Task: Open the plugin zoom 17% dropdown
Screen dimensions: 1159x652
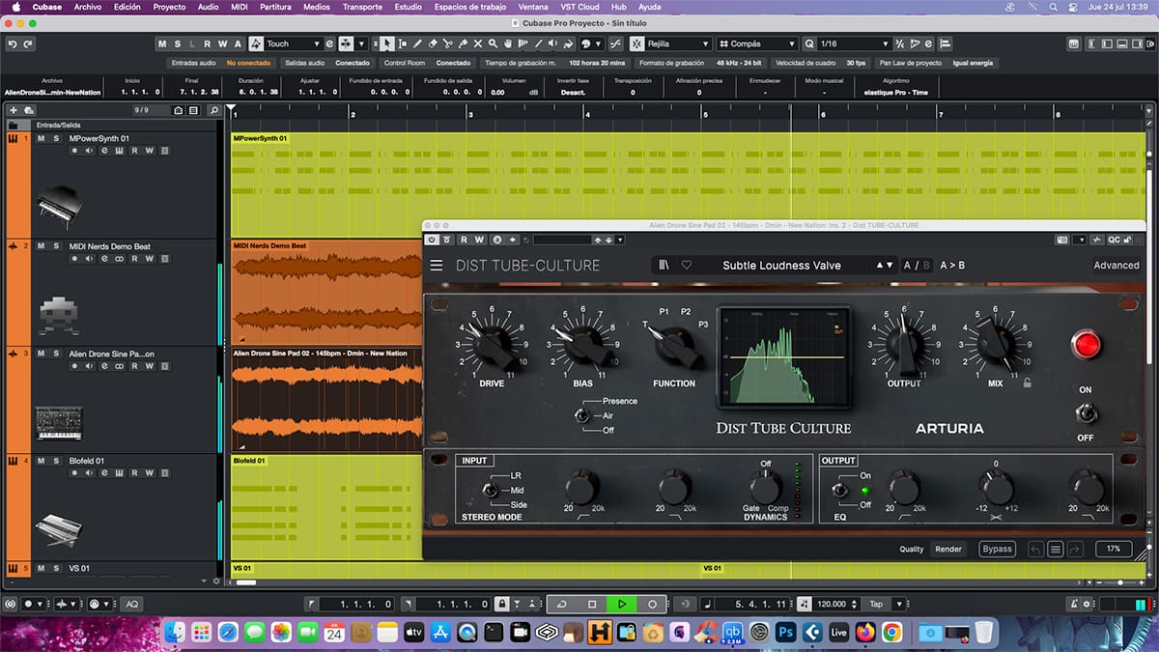Action: 1114,549
